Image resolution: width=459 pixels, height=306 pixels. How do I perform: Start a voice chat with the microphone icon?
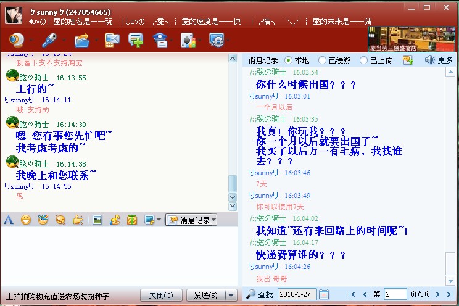pos(49,41)
